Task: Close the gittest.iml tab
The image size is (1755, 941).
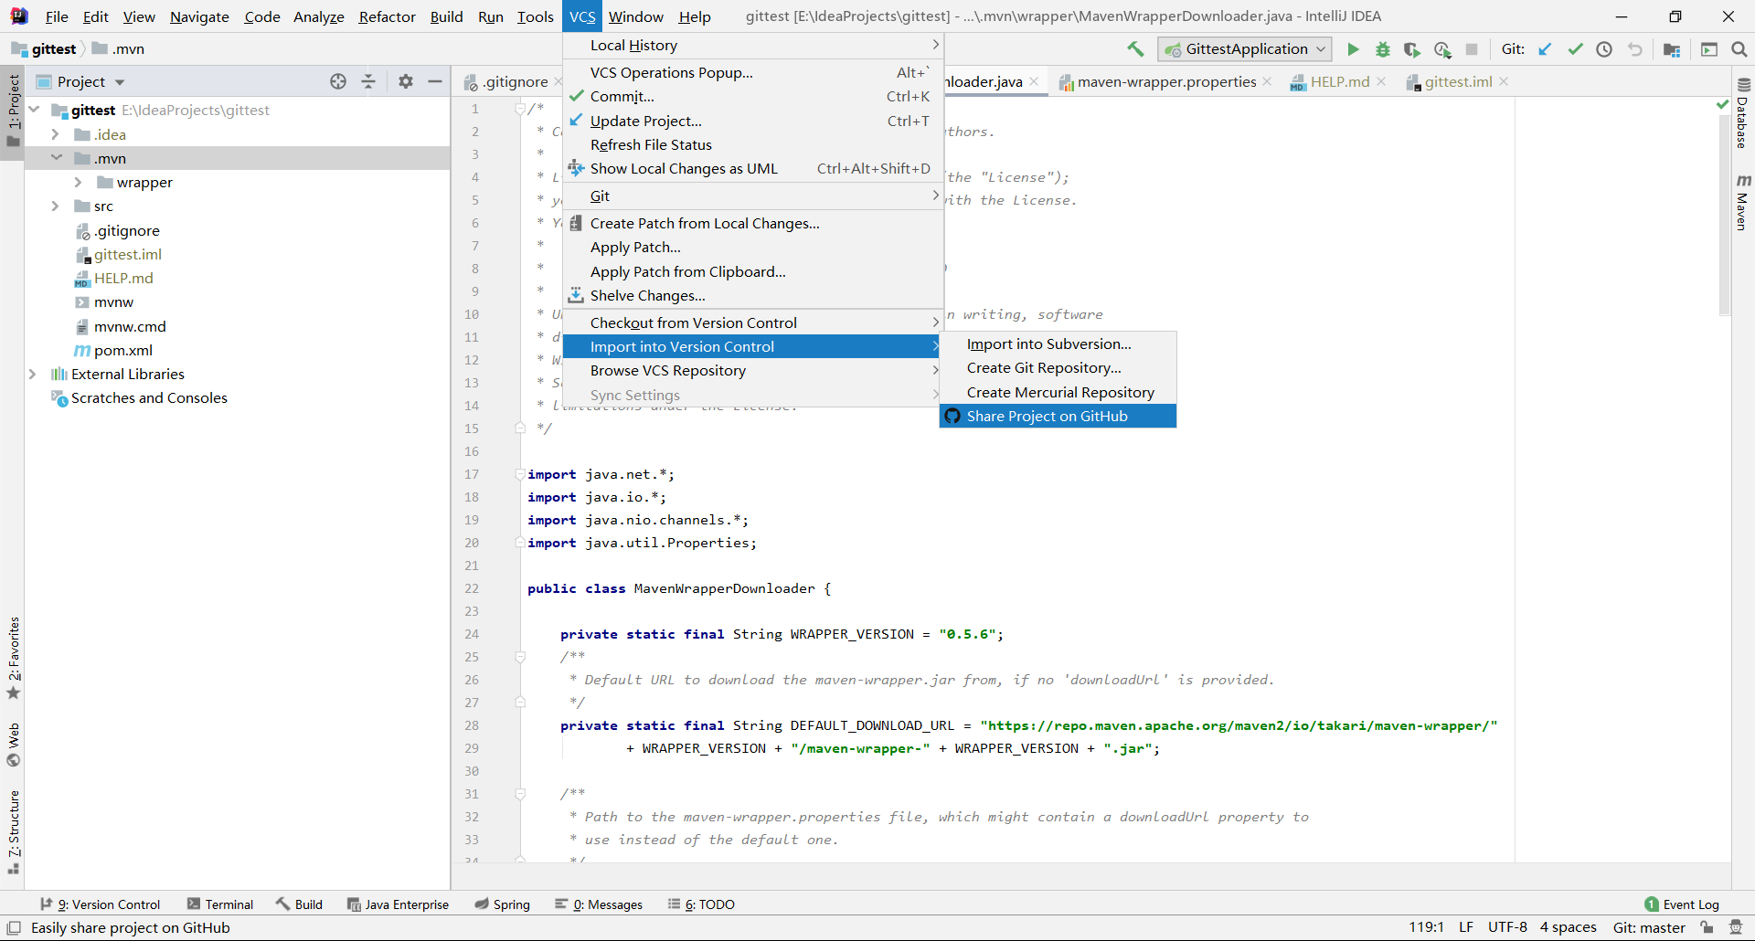Action: point(1504,81)
